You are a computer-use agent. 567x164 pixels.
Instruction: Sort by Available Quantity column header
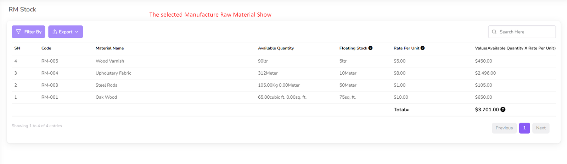(x=276, y=48)
